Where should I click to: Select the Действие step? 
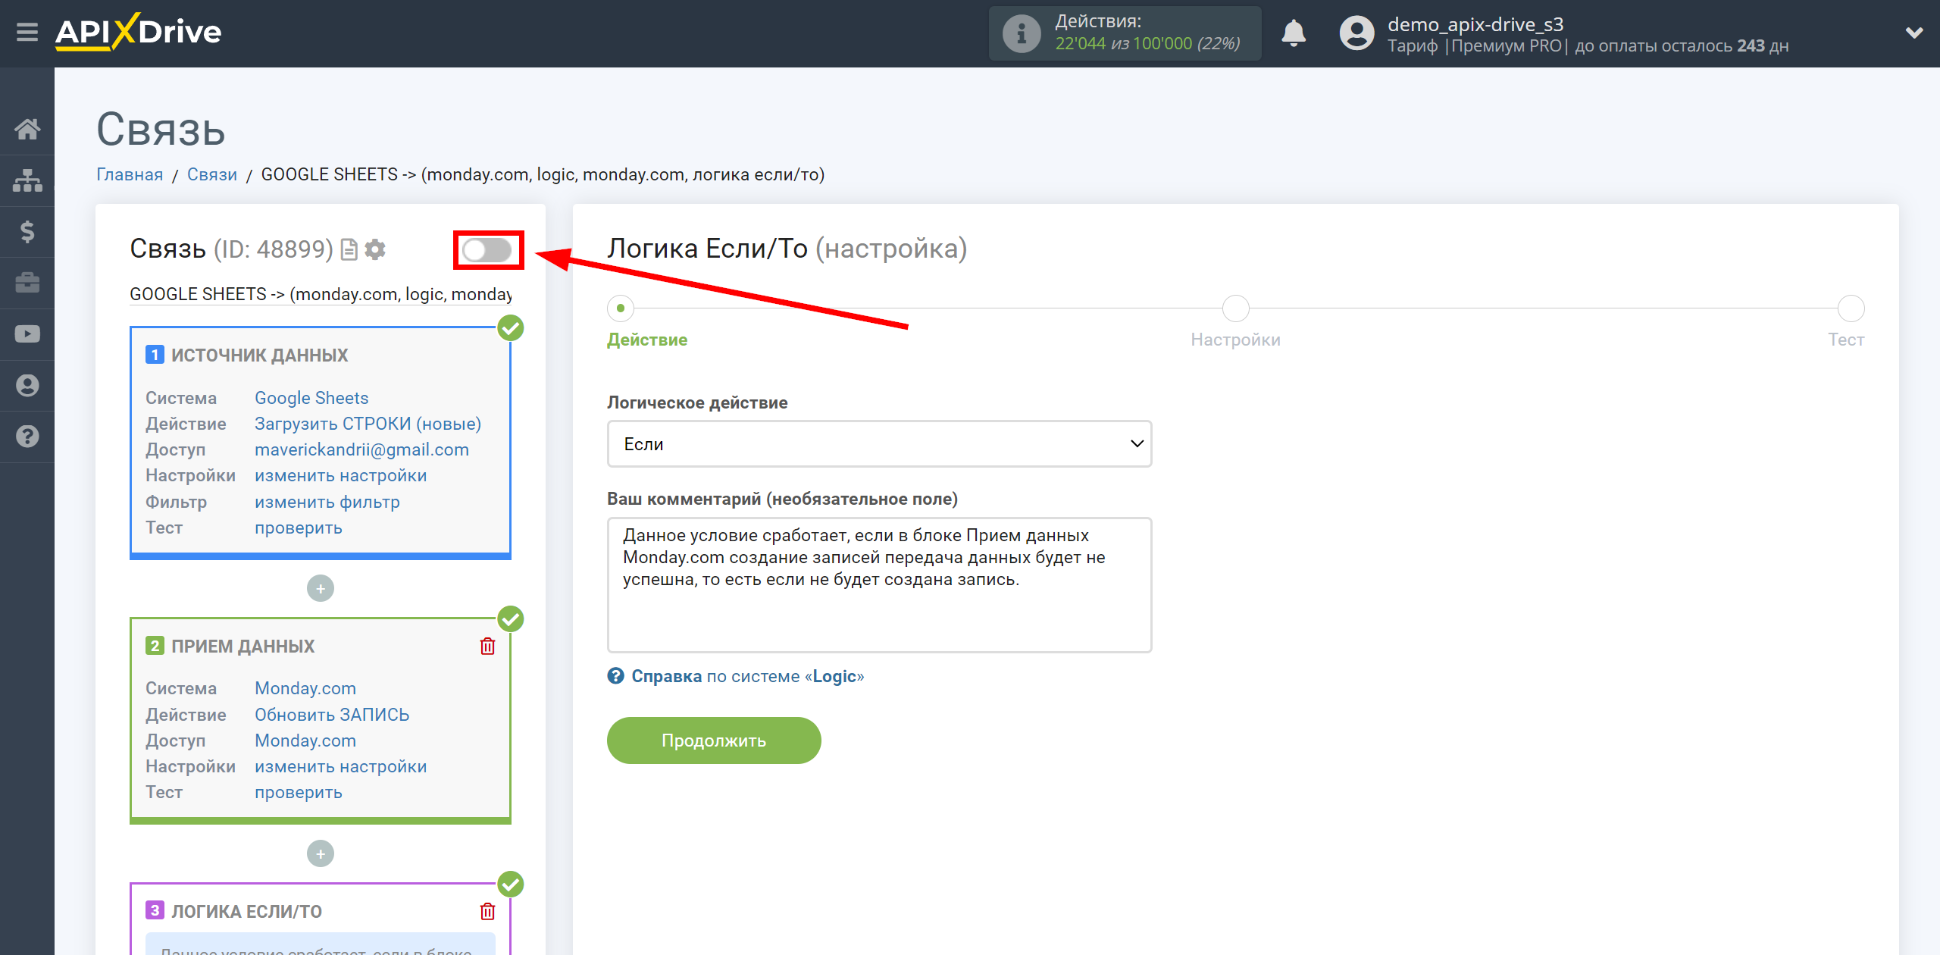pos(621,308)
